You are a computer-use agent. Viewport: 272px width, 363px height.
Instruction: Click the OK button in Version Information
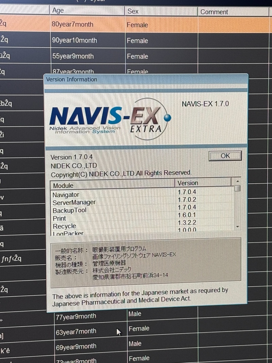tap(225, 156)
